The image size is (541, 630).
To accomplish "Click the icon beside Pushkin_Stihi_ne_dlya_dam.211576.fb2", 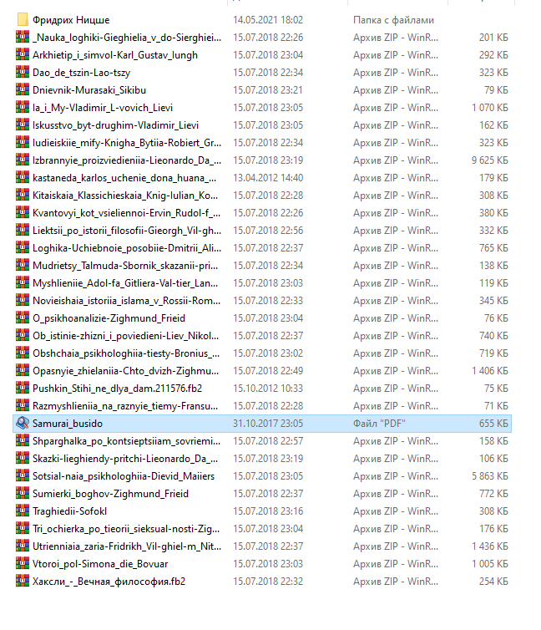I will click(23, 388).
